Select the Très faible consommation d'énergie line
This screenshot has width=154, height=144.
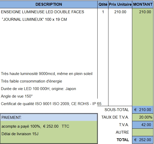[31, 81]
